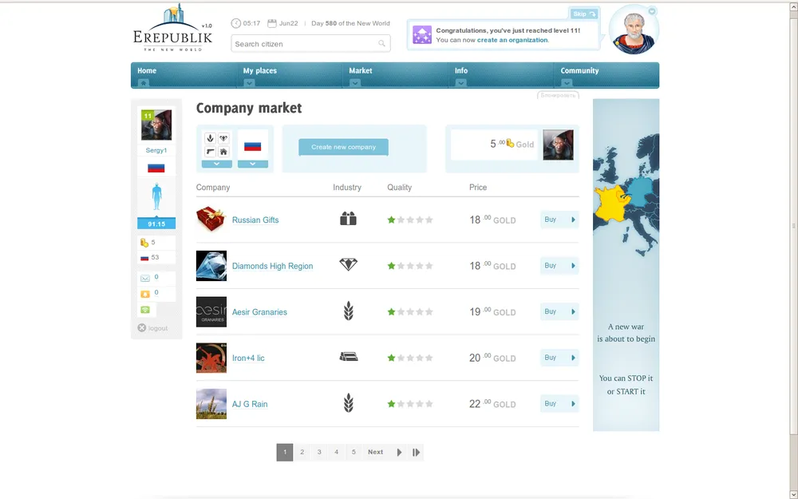Click the diamond industry icon for Diamonds High Region
This screenshot has width=798, height=499.
coord(348,264)
